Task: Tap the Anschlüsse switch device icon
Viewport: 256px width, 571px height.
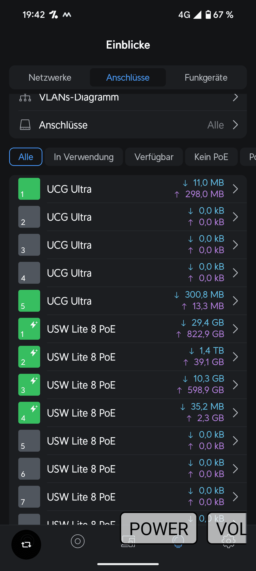Action: (25, 125)
